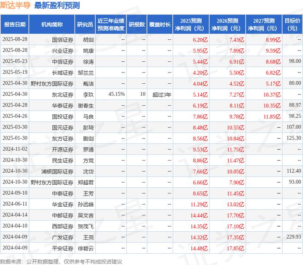The image size is (303, 265).
Task: Click the date cell 2024-06-11
Action: (x=15, y=204)
